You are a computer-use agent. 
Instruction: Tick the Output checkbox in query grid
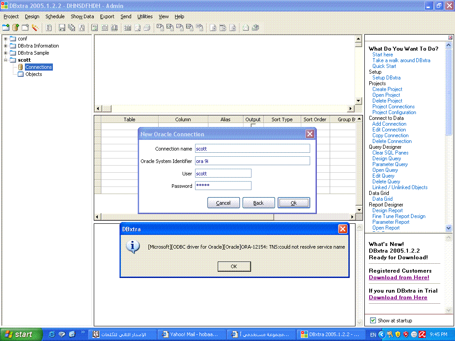253,126
